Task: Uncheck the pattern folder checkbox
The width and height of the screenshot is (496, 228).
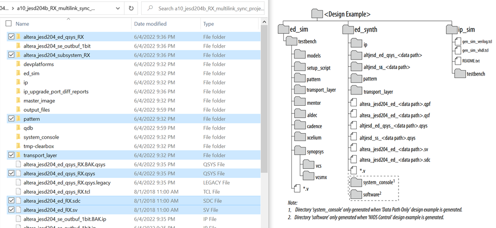Action: point(11,119)
